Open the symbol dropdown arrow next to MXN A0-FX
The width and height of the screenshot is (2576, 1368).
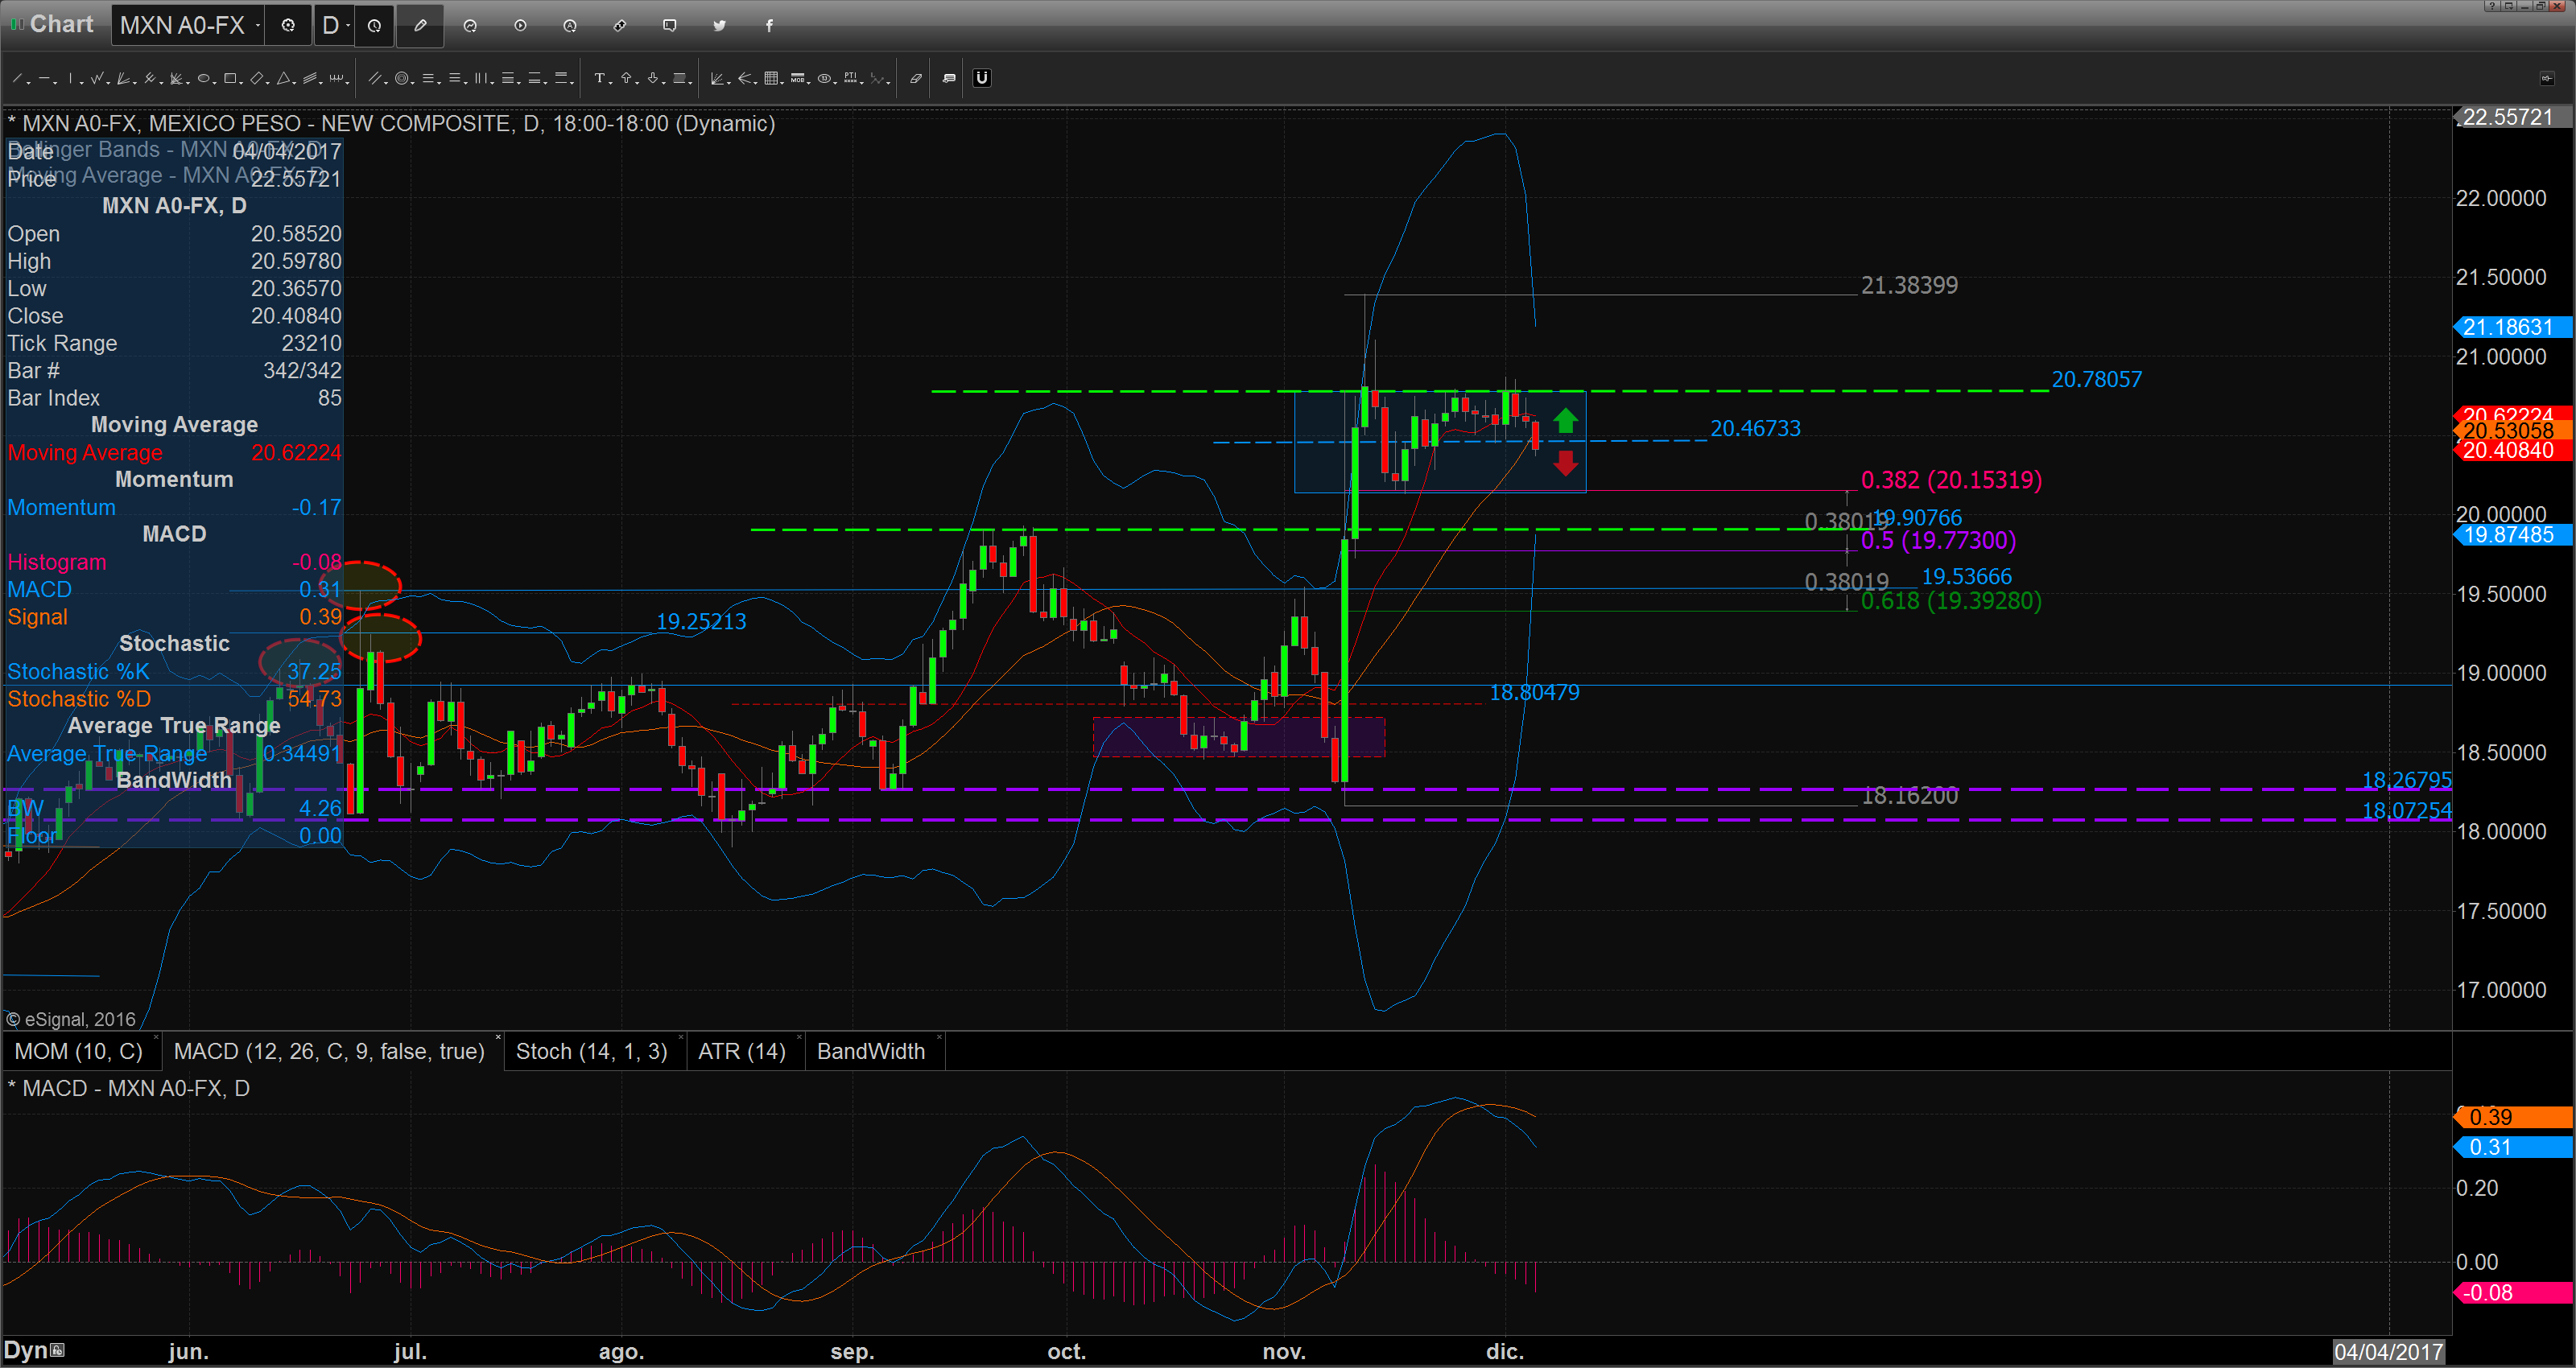258,25
